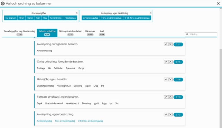Remove the Grunduppgifter column group

click(76, 13)
